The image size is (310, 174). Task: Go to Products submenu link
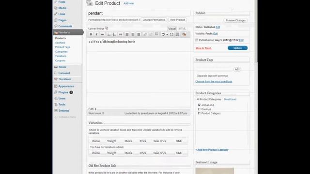[60, 38]
